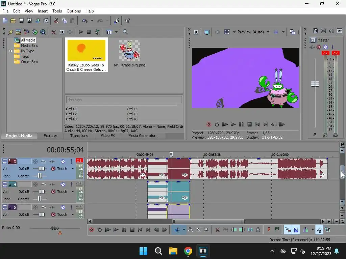
Task: Click Dim Output icon in Master Bus
Action: click(x=331, y=31)
